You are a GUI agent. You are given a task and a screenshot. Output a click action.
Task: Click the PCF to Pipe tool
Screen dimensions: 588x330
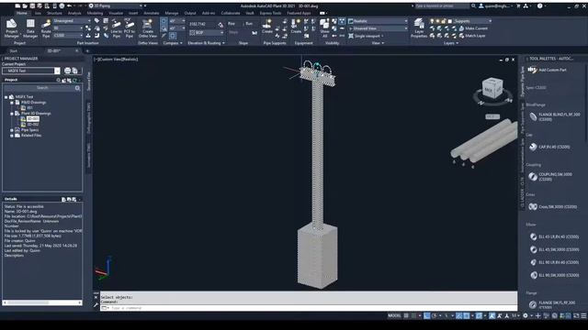pyautogui.click(x=130, y=28)
